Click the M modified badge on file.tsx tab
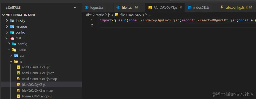This screenshot has height=99, width=256. 136,7
